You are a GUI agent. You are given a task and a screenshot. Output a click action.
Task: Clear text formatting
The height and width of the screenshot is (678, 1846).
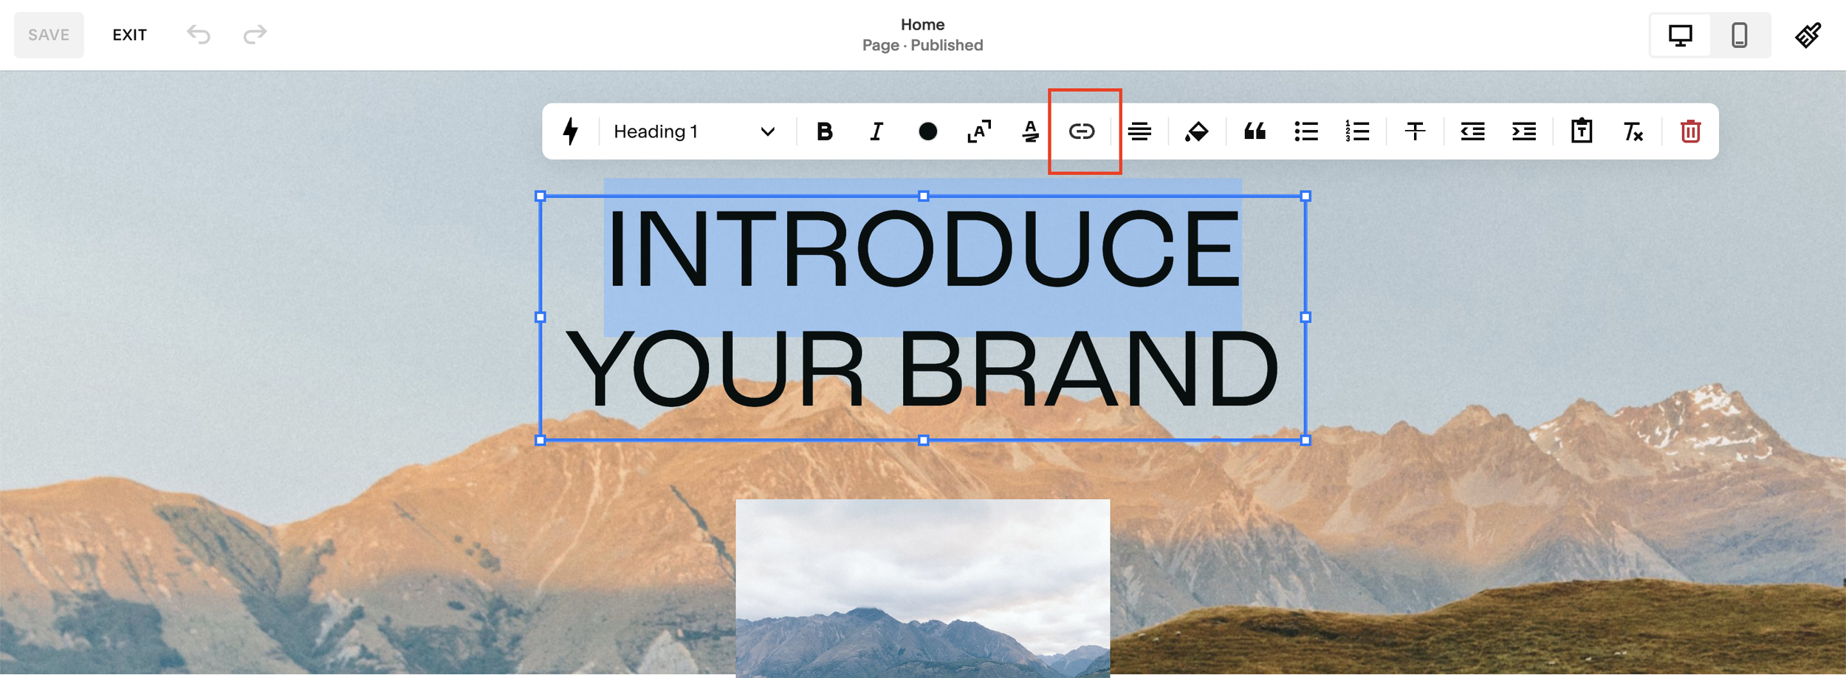pos(1633,131)
